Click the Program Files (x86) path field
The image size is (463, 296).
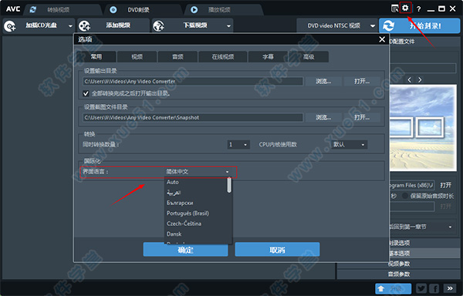412,185
